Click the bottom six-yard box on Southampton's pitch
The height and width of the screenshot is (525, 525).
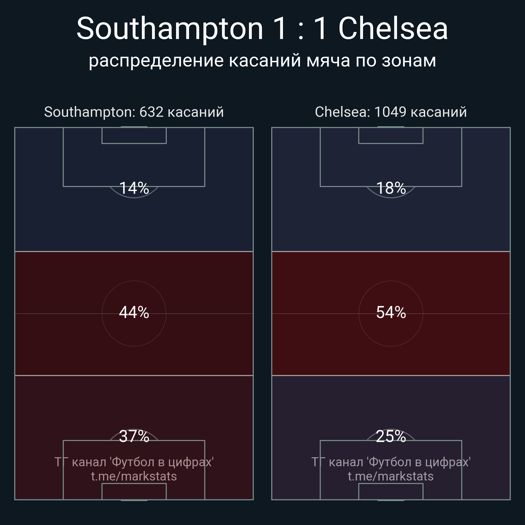(x=134, y=491)
